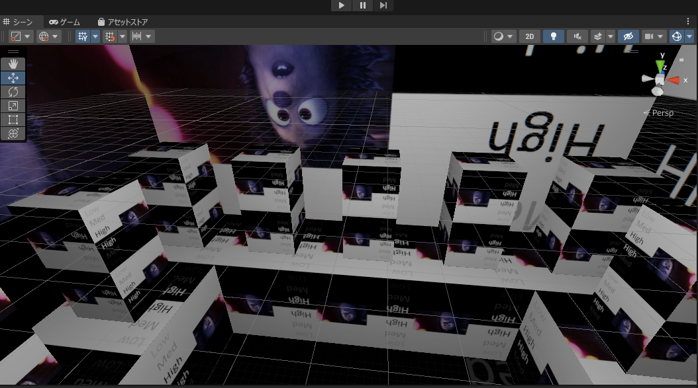Toggle scene effects layers icon
Viewport: 698px width, 388px height.
pyautogui.click(x=598, y=36)
